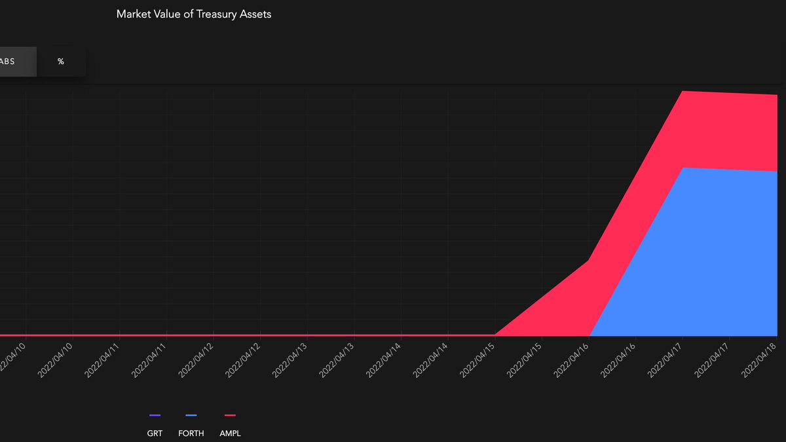The width and height of the screenshot is (786, 442).
Task: Click the GRT legend text label
Action: pos(155,433)
